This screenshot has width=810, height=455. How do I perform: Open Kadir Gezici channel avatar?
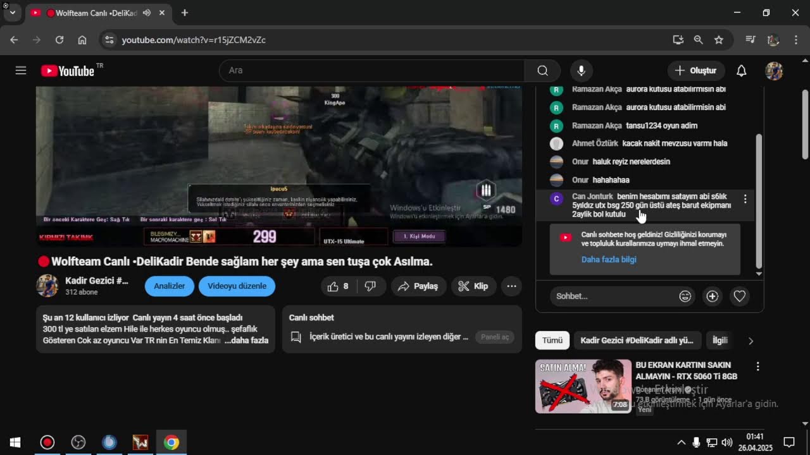pos(47,286)
